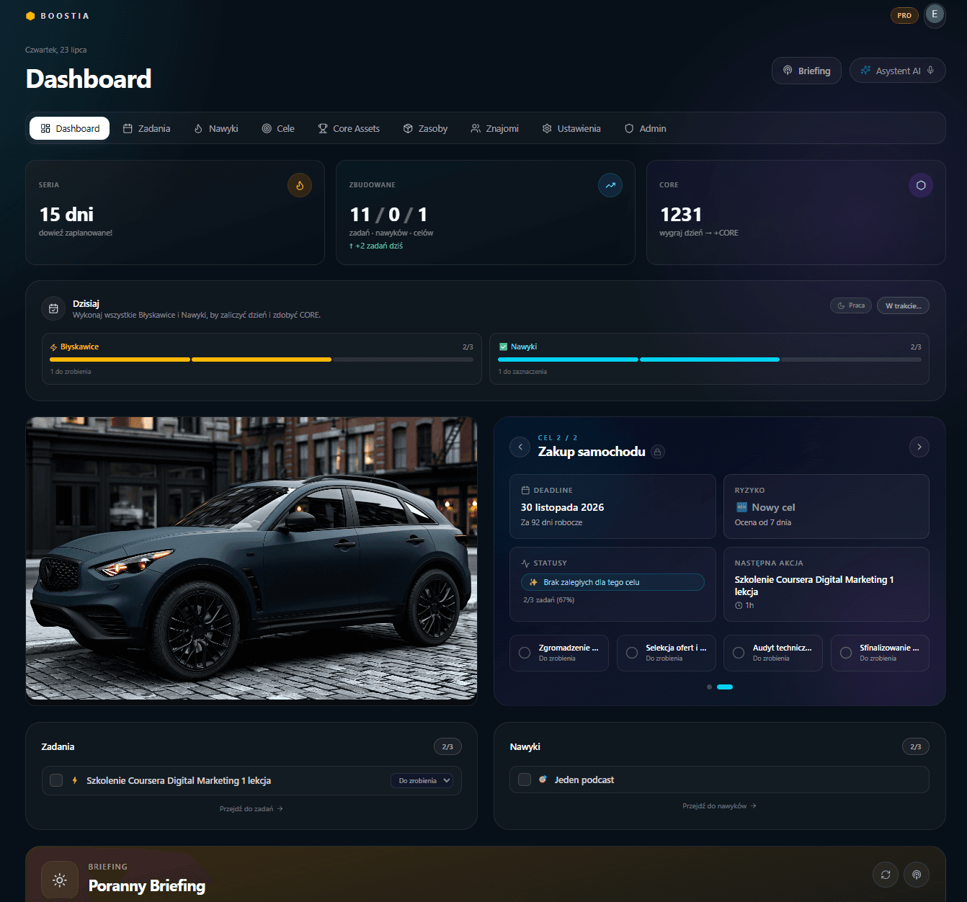Click the bolt icon on Szkolenie Coursera task
Screen dimensions: 967x902
click(x=75, y=780)
